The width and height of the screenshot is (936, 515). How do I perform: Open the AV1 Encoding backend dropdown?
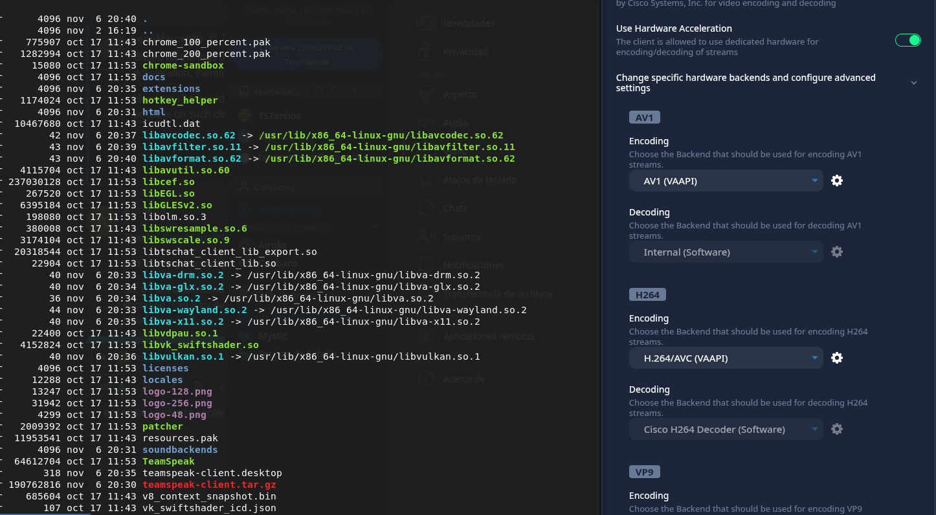coord(725,181)
